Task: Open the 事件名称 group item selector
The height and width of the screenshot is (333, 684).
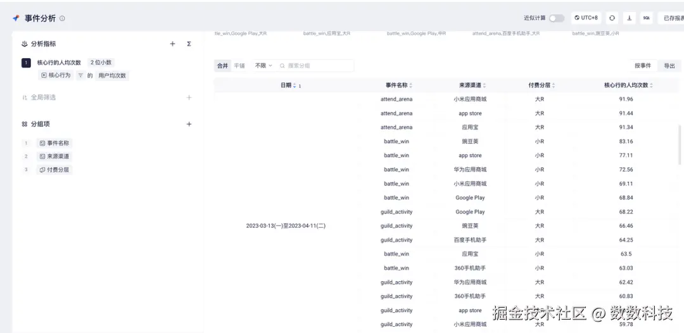Action: (x=54, y=143)
